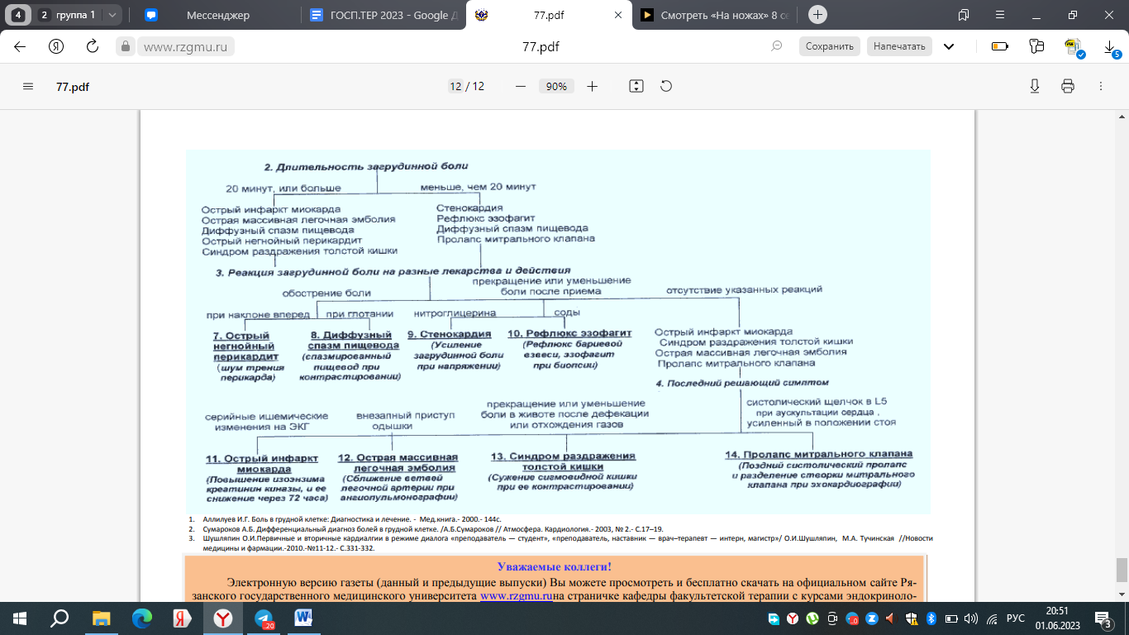Viewport: 1129px width, 635px height.
Task: Switch input language РУС
Action: [1014, 618]
